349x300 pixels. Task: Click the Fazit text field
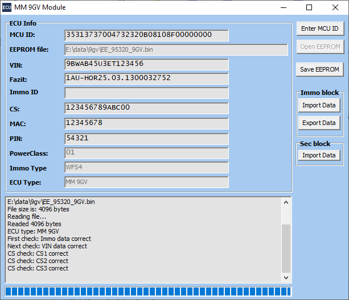point(146,78)
